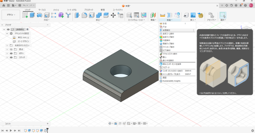Click the Insert Canvas image icon
Screen dimensions: 255x133
pos(193,15)
